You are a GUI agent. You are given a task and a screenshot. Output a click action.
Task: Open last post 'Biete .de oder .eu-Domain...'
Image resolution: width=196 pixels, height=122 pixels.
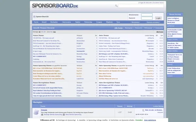coord(154,110)
